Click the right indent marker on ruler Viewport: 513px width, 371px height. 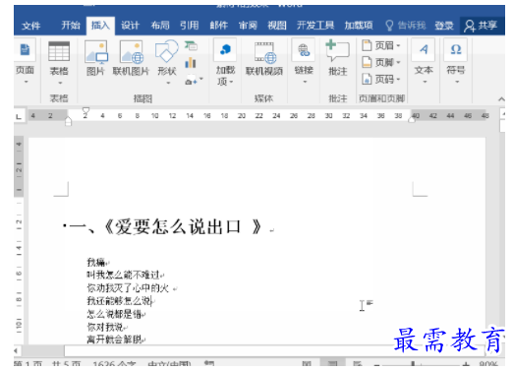tap(412, 120)
